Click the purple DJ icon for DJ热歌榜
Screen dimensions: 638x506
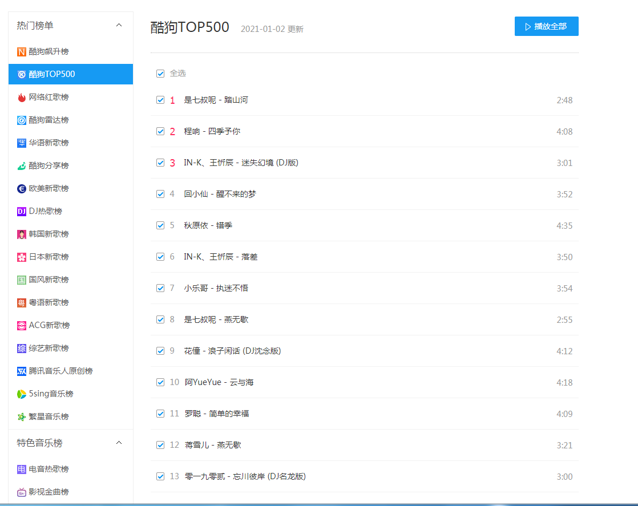22,211
